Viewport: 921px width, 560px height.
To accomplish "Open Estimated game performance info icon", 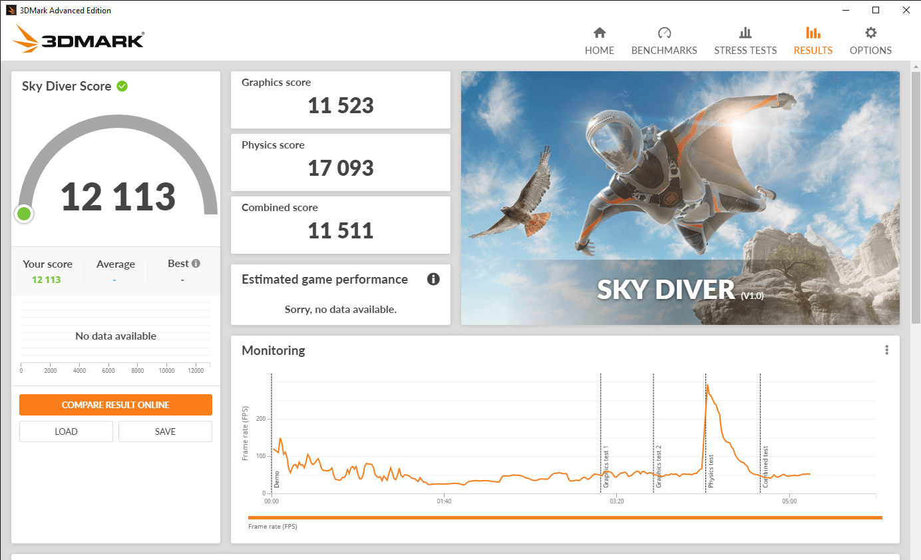I will pos(433,279).
